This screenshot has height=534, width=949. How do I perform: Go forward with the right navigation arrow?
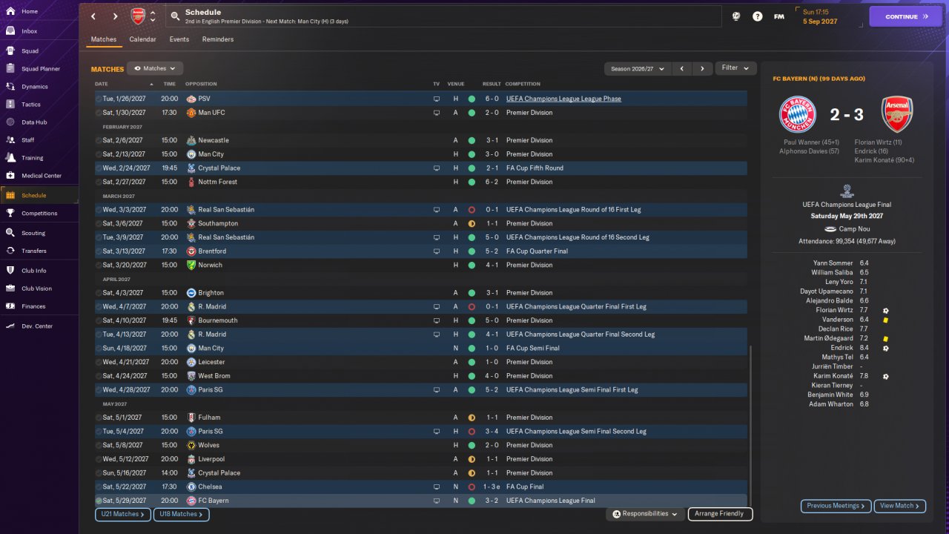point(116,16)
